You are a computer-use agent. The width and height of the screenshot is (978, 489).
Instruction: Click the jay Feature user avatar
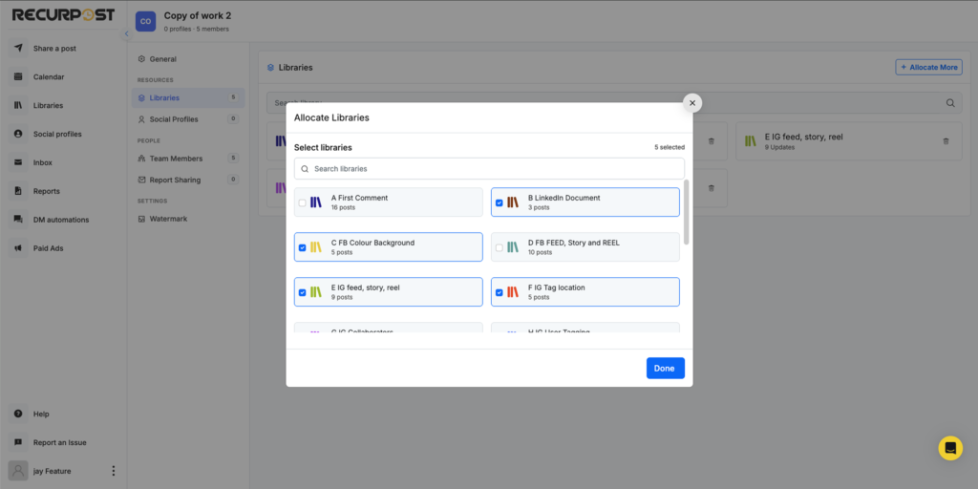coord(18,471)
